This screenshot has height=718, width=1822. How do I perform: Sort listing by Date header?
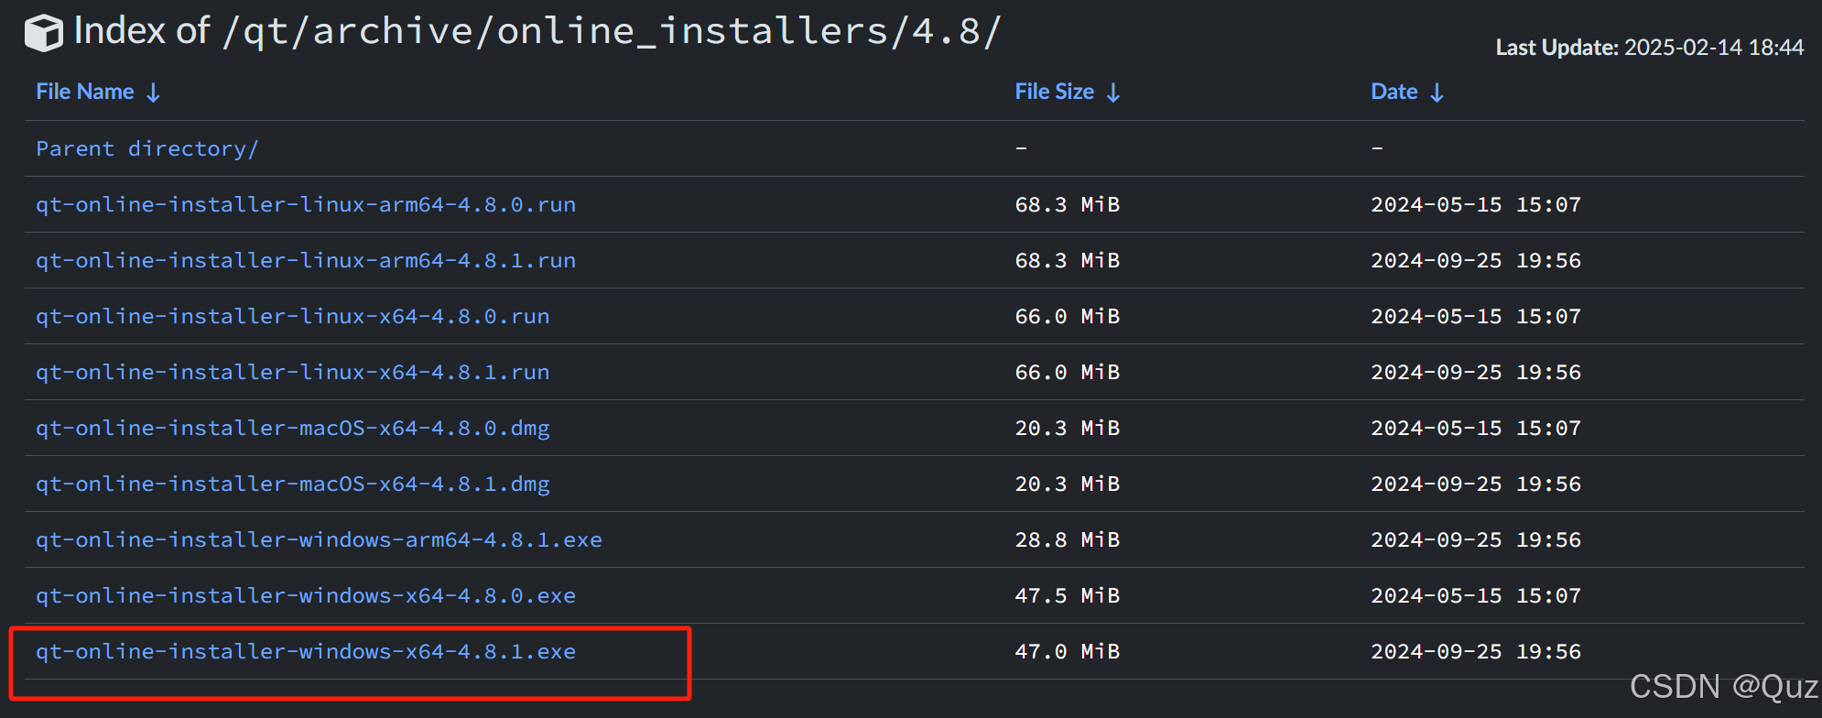(x=1394, y=92)
